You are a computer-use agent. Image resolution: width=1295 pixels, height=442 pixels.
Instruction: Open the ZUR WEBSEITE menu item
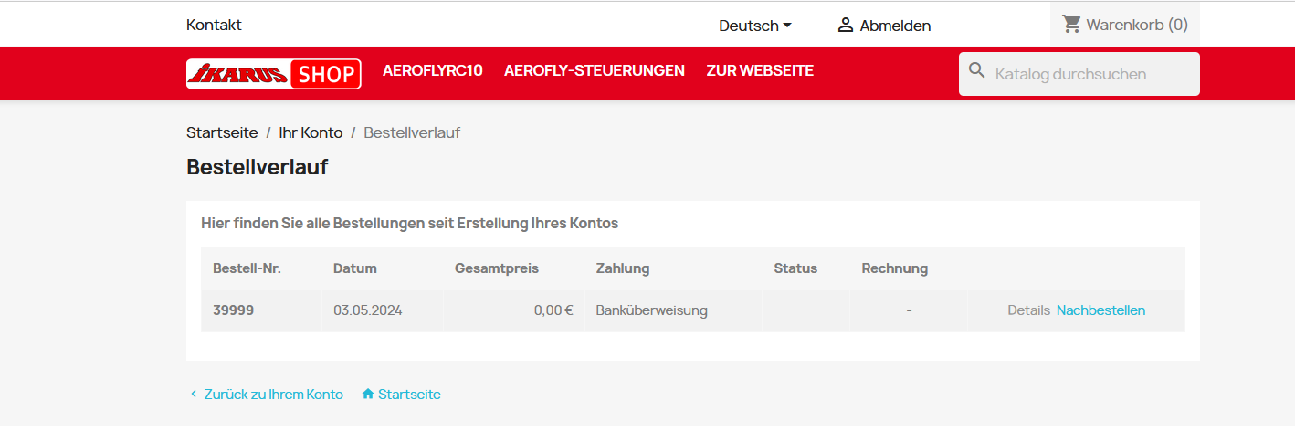click(760, 70)
